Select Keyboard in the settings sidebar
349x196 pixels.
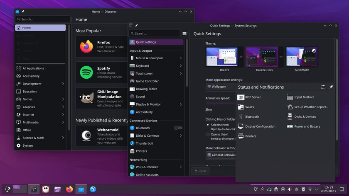[143, 65]
